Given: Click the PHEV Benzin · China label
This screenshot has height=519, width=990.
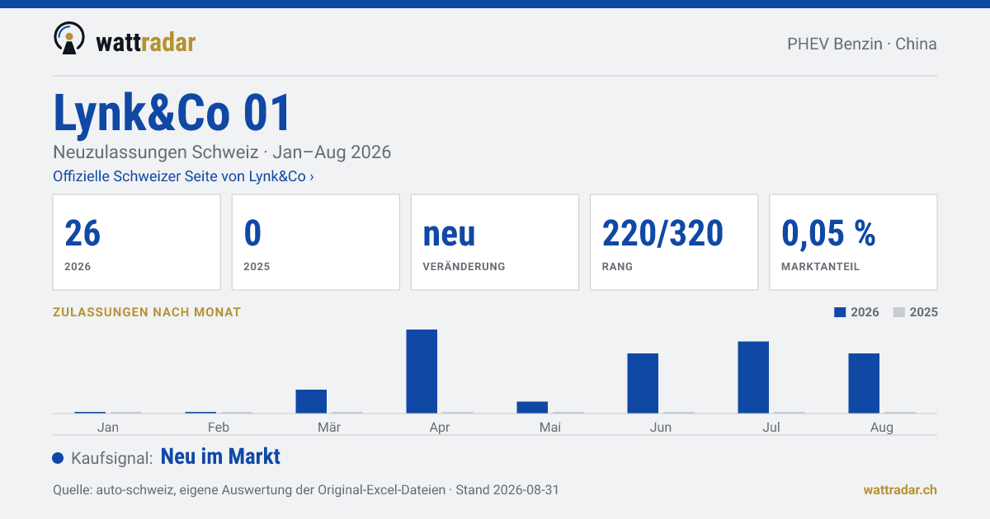Looking at the screenshot, I should (x=862, y=44).
